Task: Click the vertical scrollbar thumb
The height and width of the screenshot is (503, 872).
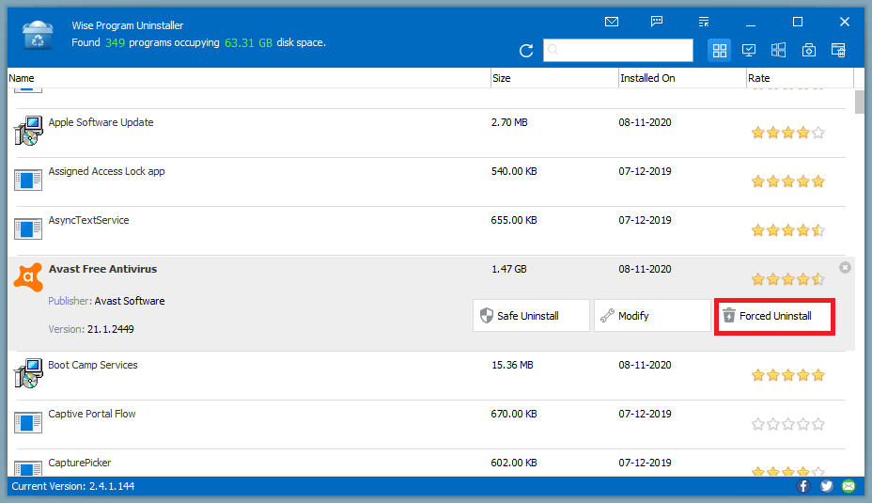Action: (x=859, y=102)
